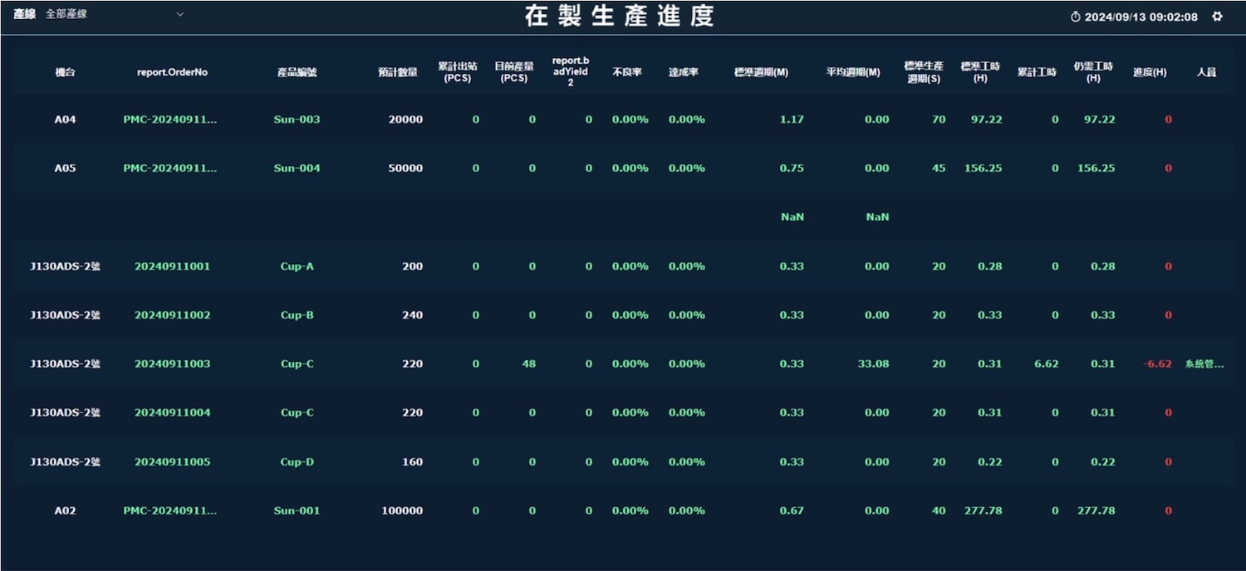Screen dimensions: 1246x571
Task: Select product Sun-001 in the A02 row
Action: coord(297,510)
